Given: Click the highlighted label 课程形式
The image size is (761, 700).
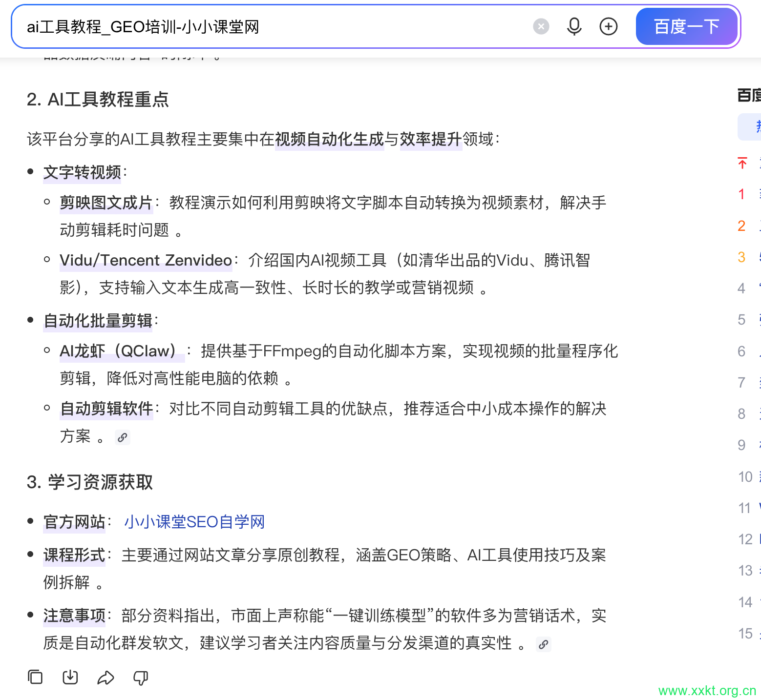Looking at the screenshot, I should [74, 555].
